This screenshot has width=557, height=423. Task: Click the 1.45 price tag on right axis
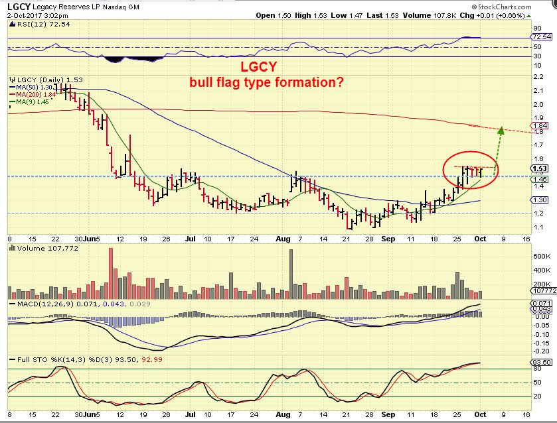[x=540, y=180]
